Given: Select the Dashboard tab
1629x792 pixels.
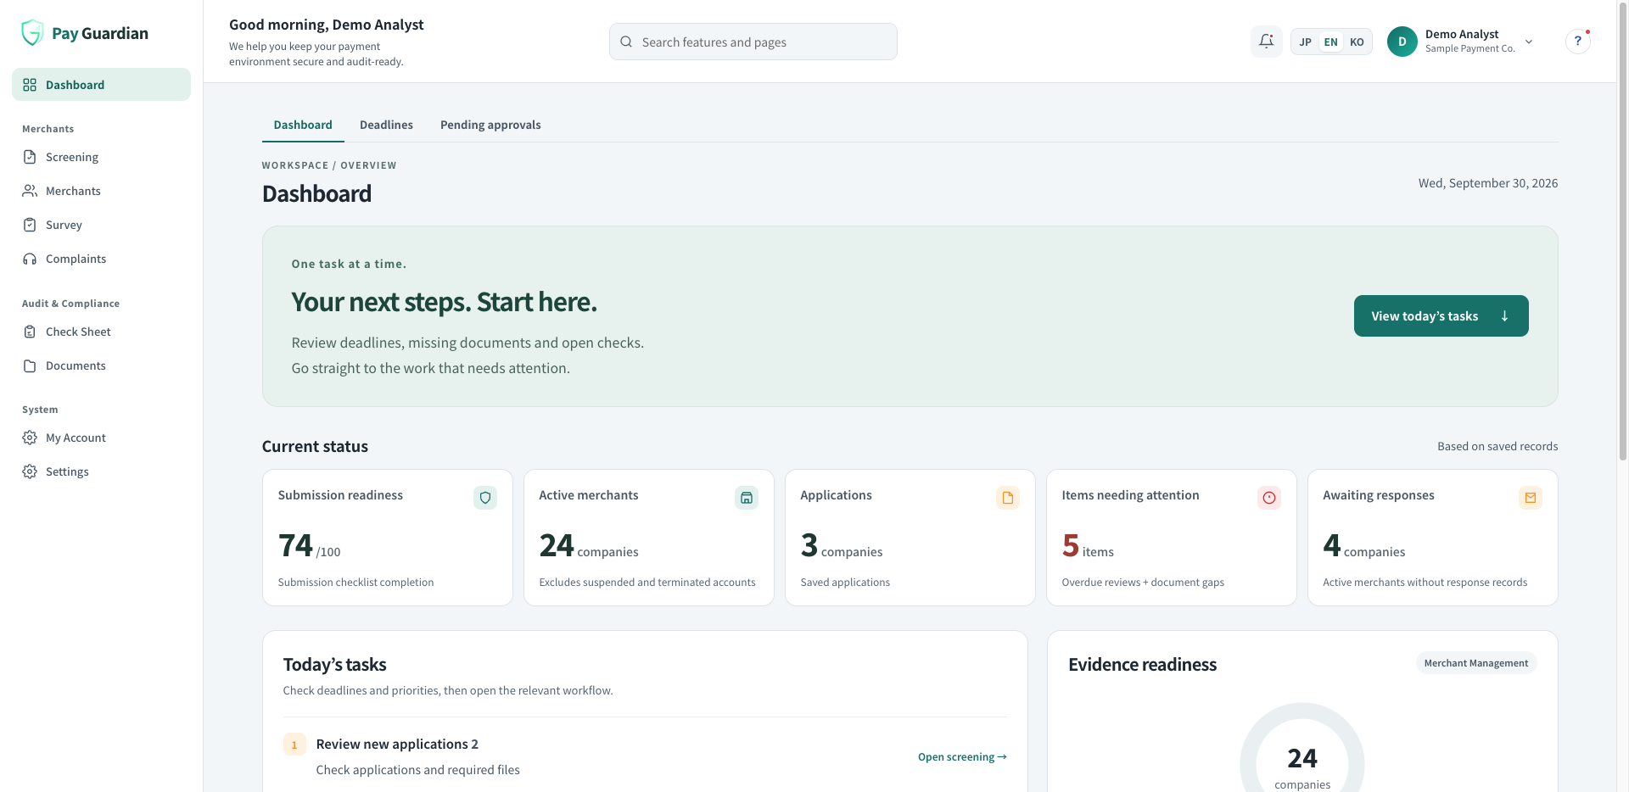Looking at the screenshot, I should coord(303,125).
